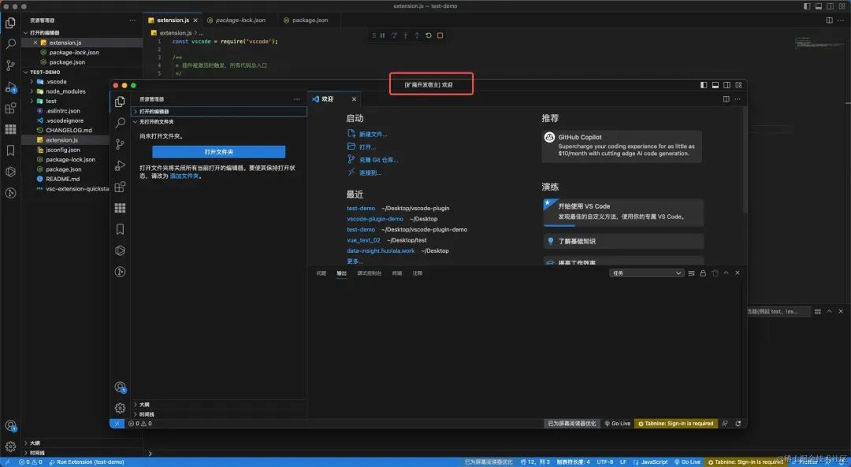Toggle primary sidebar in back window title bar
Screen dimensions: 851x467
[x=807, y=6]
